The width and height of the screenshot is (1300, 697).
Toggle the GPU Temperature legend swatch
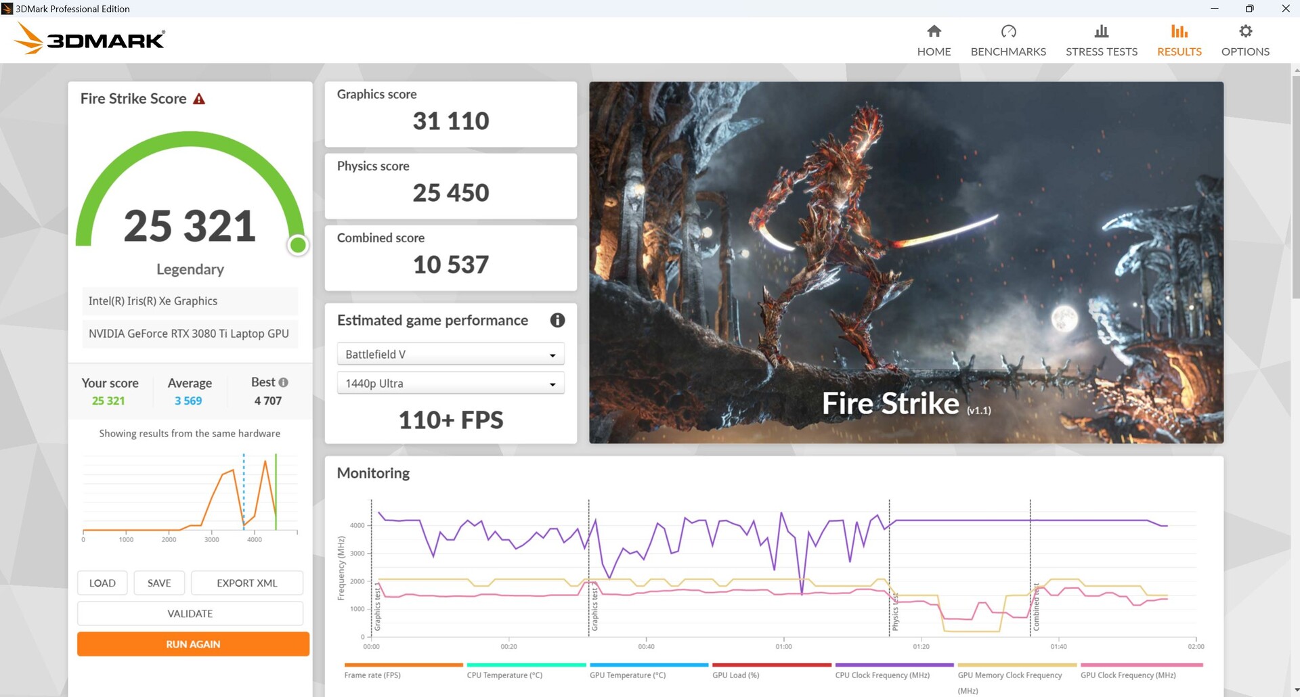coord(649,665)
